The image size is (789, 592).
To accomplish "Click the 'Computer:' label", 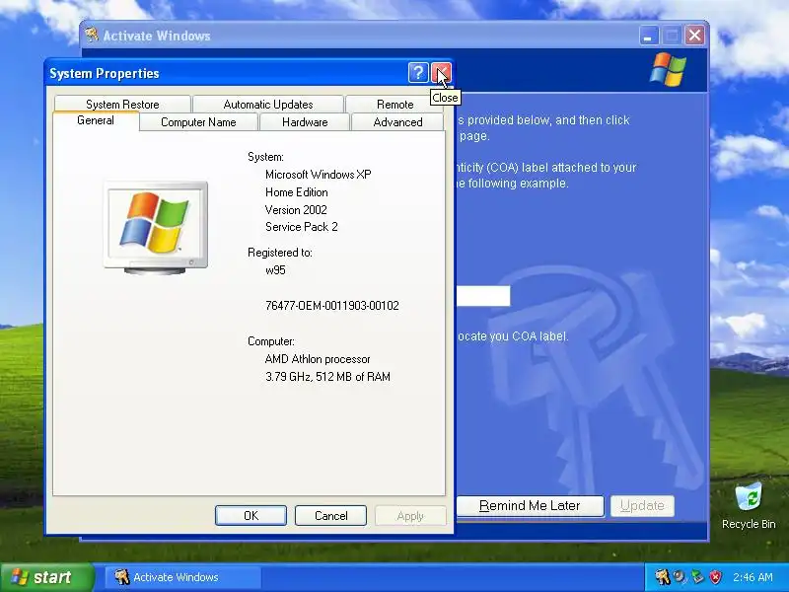I will (x=271, y=341).
